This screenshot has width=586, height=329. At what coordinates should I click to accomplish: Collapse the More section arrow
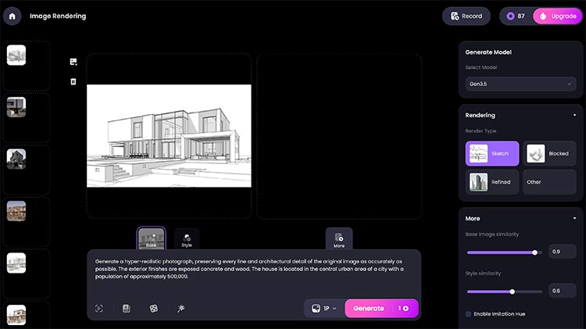[x=574, y=218]
